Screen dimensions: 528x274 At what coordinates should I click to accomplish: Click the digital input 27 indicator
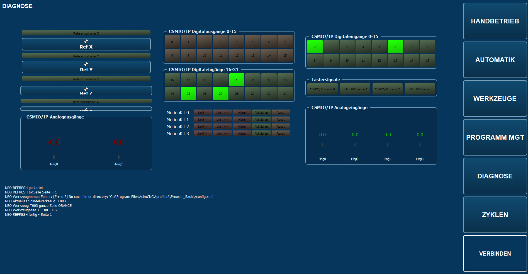point(220,93)
